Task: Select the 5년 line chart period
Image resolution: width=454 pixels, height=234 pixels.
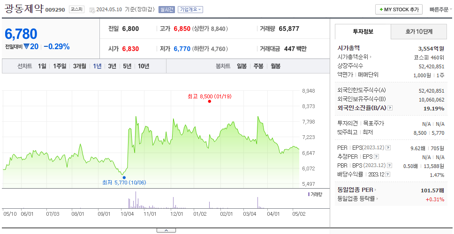Action: 127,66
